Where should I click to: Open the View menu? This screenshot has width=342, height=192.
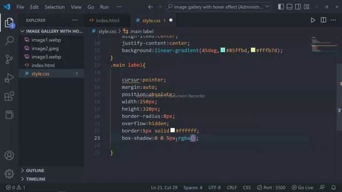[76, 7]
